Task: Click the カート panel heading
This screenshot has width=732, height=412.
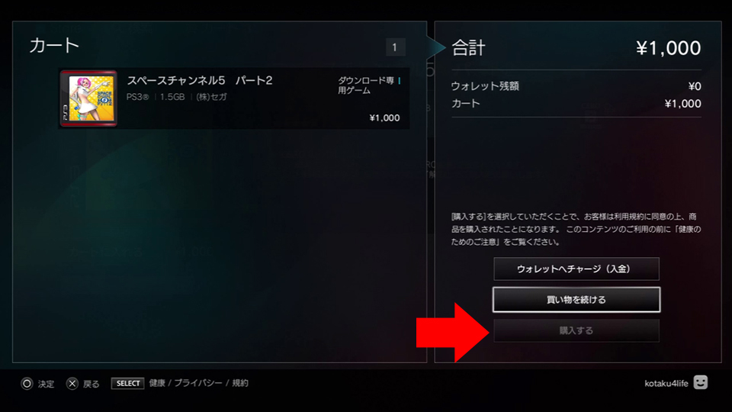Action: pos(54,46)
